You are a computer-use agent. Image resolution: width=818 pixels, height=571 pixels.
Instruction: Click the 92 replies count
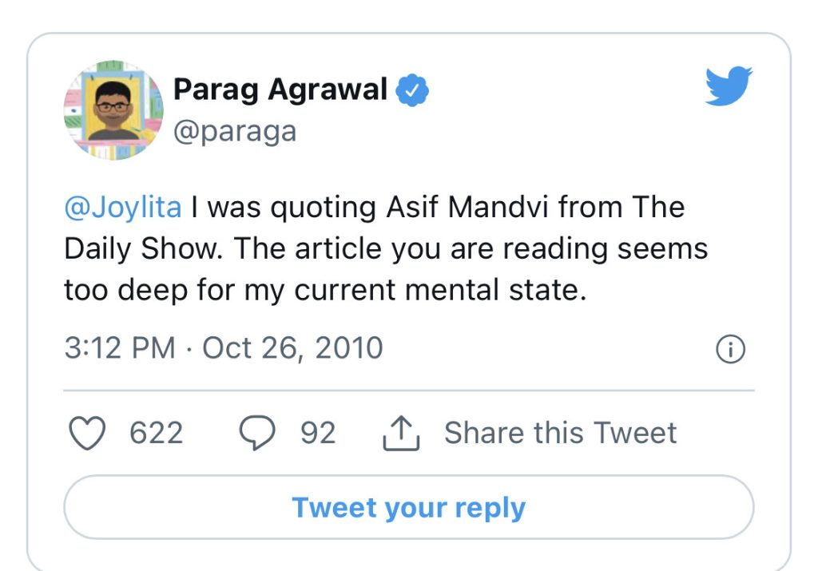pos(318,433)
